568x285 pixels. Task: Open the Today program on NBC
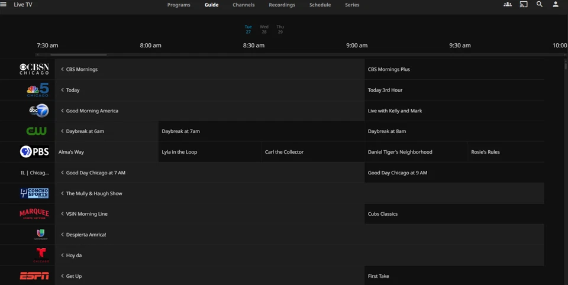point(209,90)
